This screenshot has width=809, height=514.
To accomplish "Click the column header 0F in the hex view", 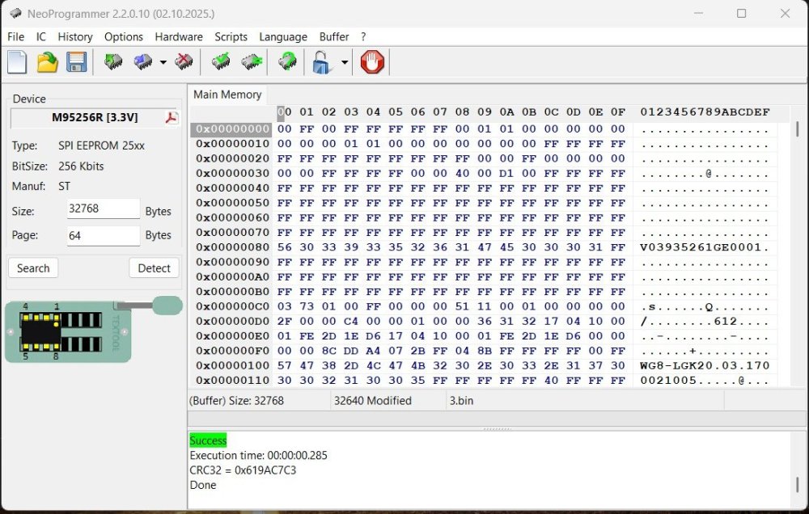I will [617, 112].
